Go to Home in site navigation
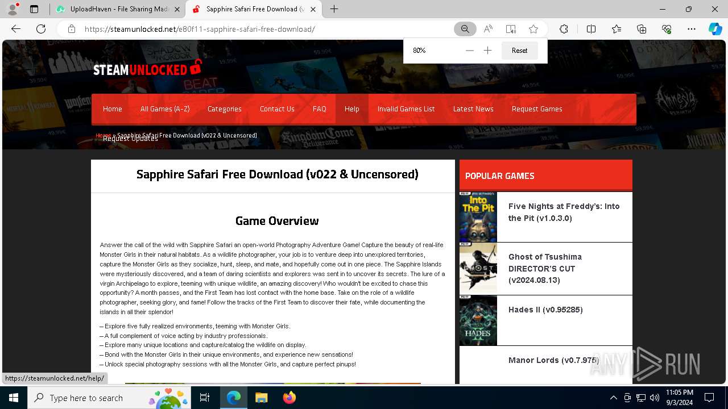This screenshot has height=409, width=728. point(113,109)
